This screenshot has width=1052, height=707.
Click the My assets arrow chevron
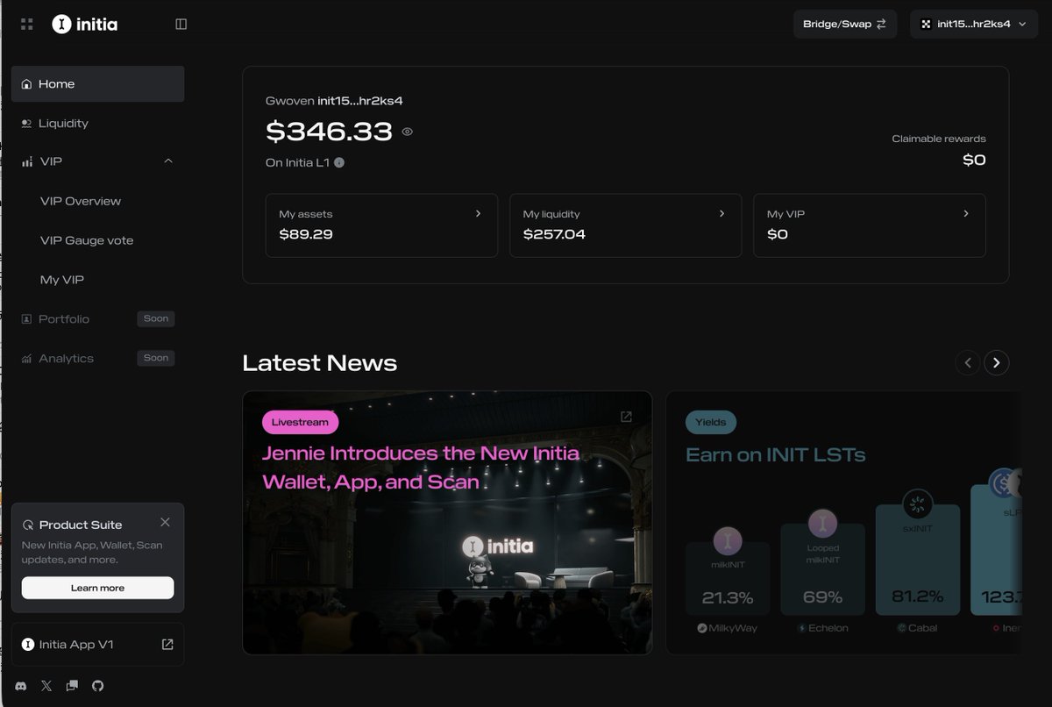478,213
